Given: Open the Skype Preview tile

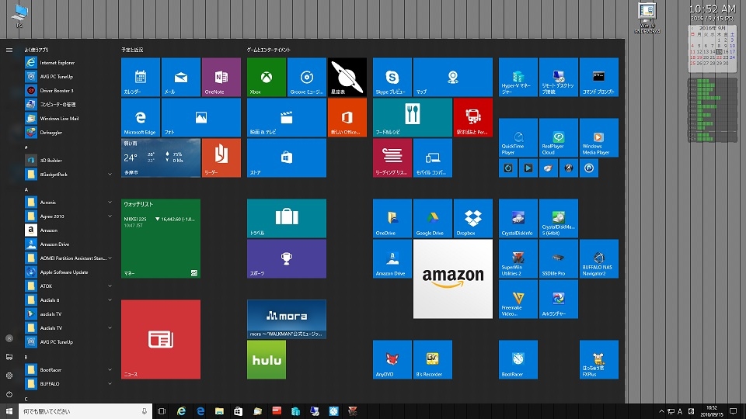Looking at the screenshot, I should [x=392, y=77].
